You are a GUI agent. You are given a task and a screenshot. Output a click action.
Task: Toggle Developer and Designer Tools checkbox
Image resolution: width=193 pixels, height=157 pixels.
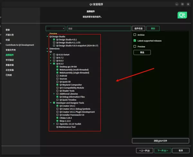54,103
